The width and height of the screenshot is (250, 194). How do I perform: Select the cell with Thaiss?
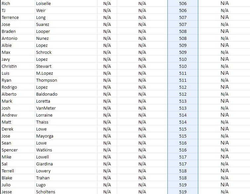[66, 122]
